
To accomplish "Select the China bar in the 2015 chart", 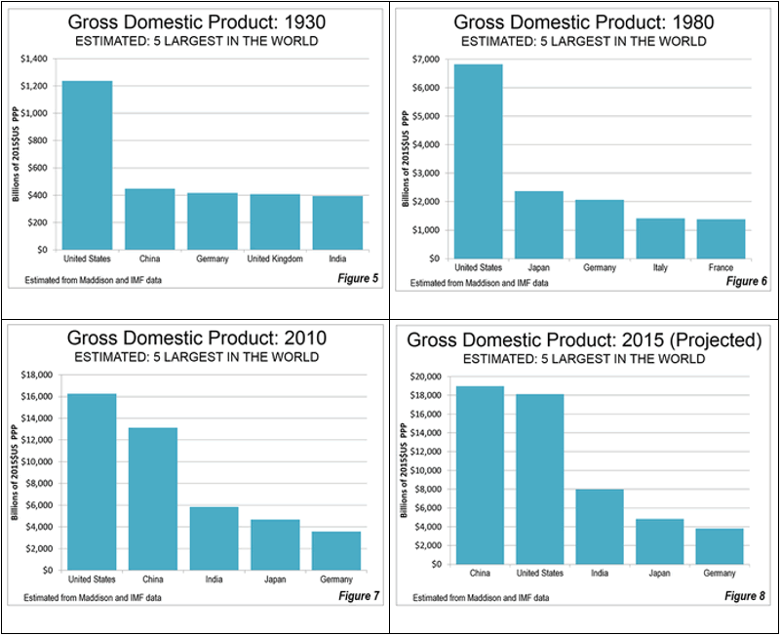I will (x=478, y=475).
